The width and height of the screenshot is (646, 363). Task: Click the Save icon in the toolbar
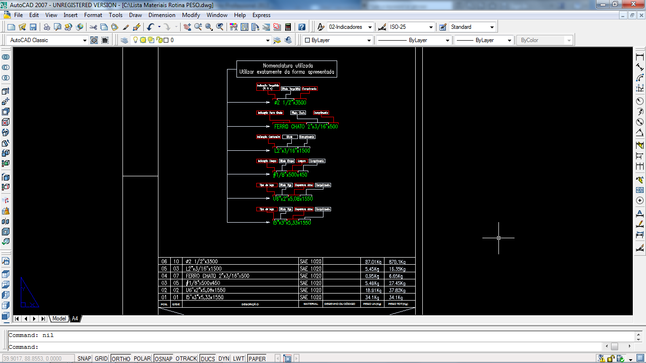coord(33,27)
